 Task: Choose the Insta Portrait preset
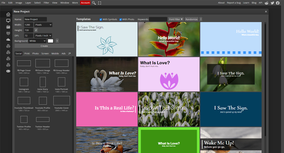point(61,85)
